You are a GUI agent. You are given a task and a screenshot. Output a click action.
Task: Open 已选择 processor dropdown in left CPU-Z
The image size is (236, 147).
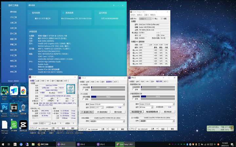45,123
